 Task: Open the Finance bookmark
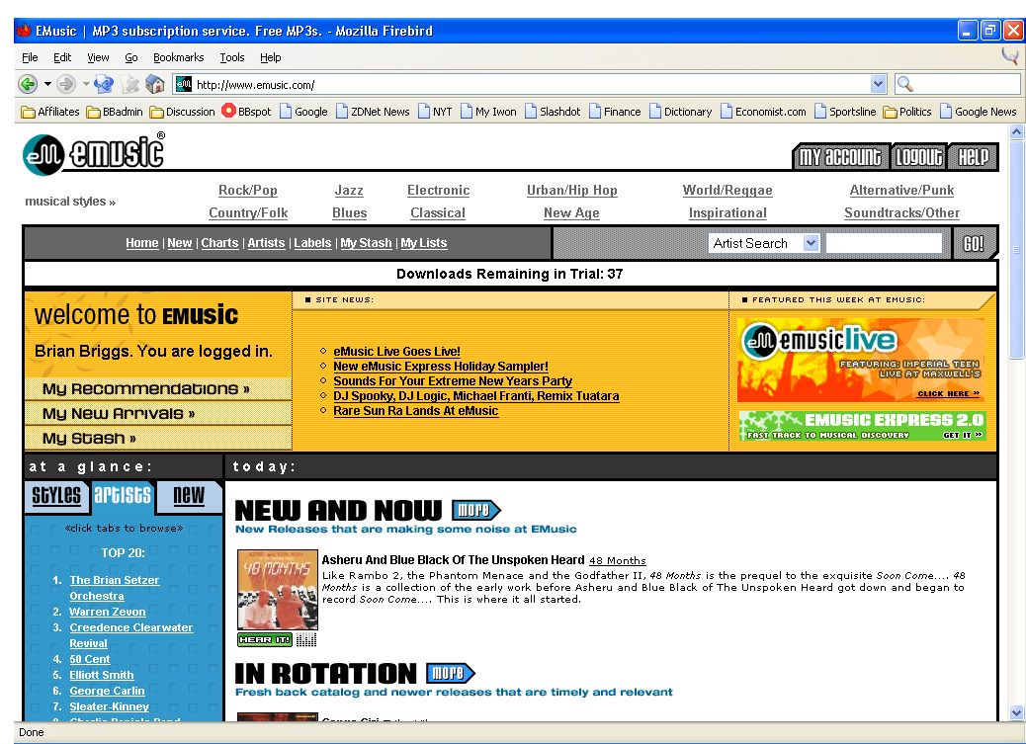click(x=615, y=112)
